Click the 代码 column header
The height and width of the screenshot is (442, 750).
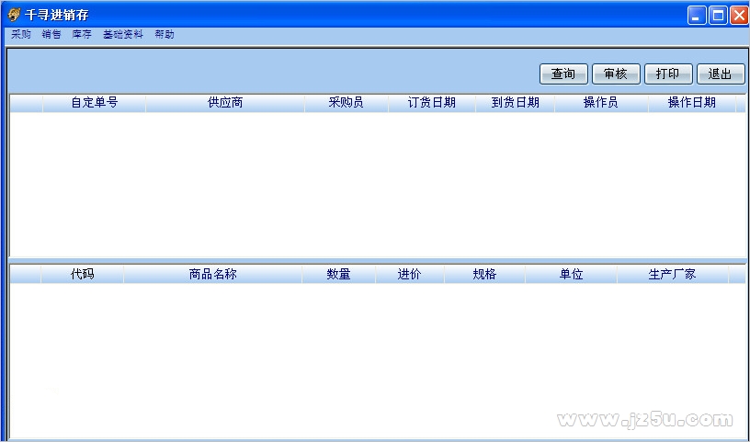pyautogui.click(x=83, y=275)
